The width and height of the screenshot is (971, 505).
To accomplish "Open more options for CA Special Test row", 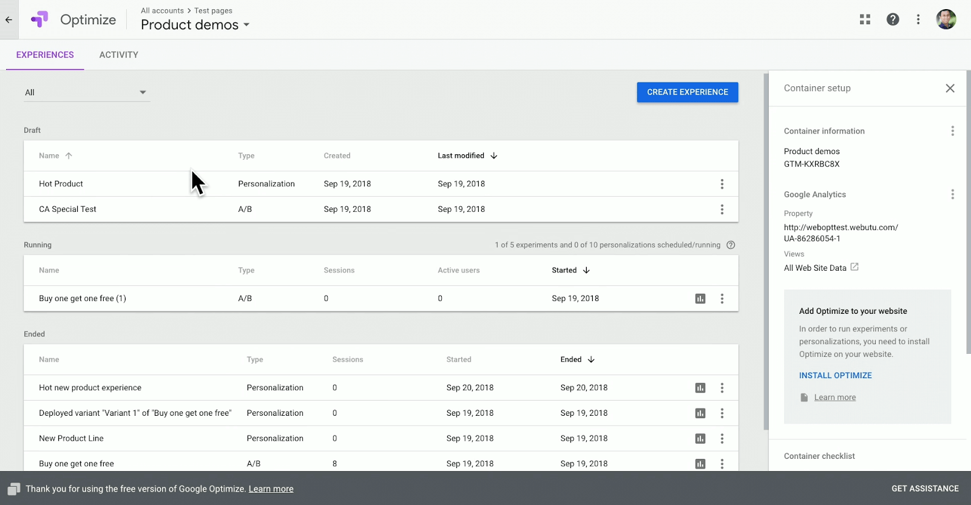I will pyautogui.click(x=722, y=209).
